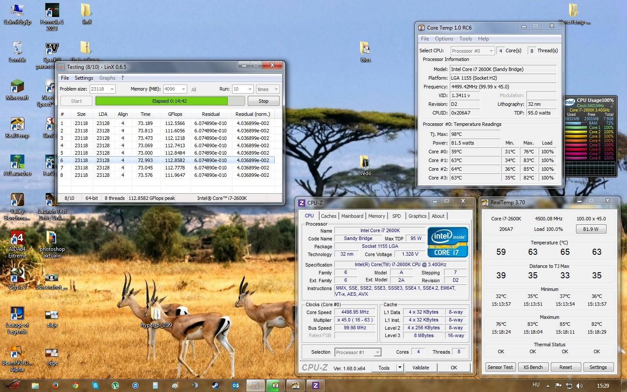Image resolution: width=627 pixels, height=392 pixels.
Task: Open the Selection Processor #1 dropdown in CPU-Z
Action: [x=358, y=352]
